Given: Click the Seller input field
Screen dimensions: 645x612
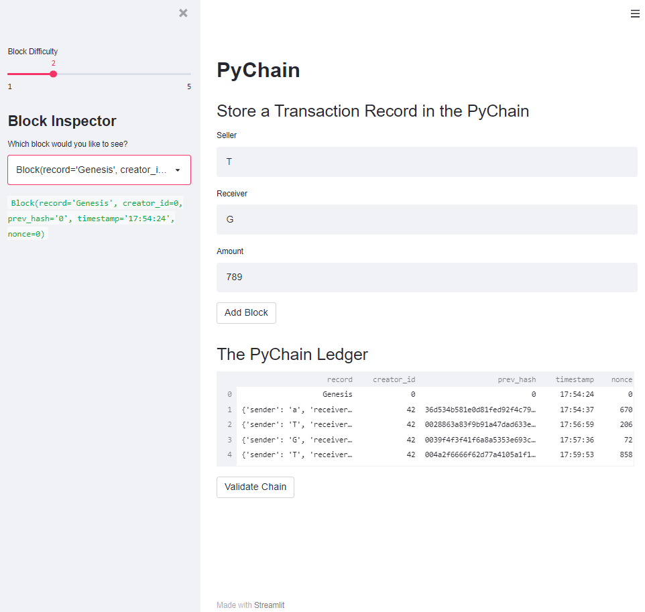Looking at the screenshot, I should point(426,161).
